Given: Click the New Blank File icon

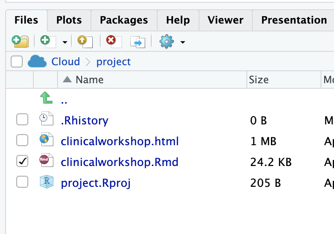Looking at the screenshot, I should point(48,42).
